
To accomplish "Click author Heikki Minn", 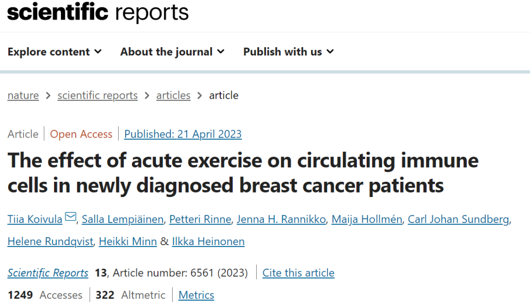I will click(128, 241).
